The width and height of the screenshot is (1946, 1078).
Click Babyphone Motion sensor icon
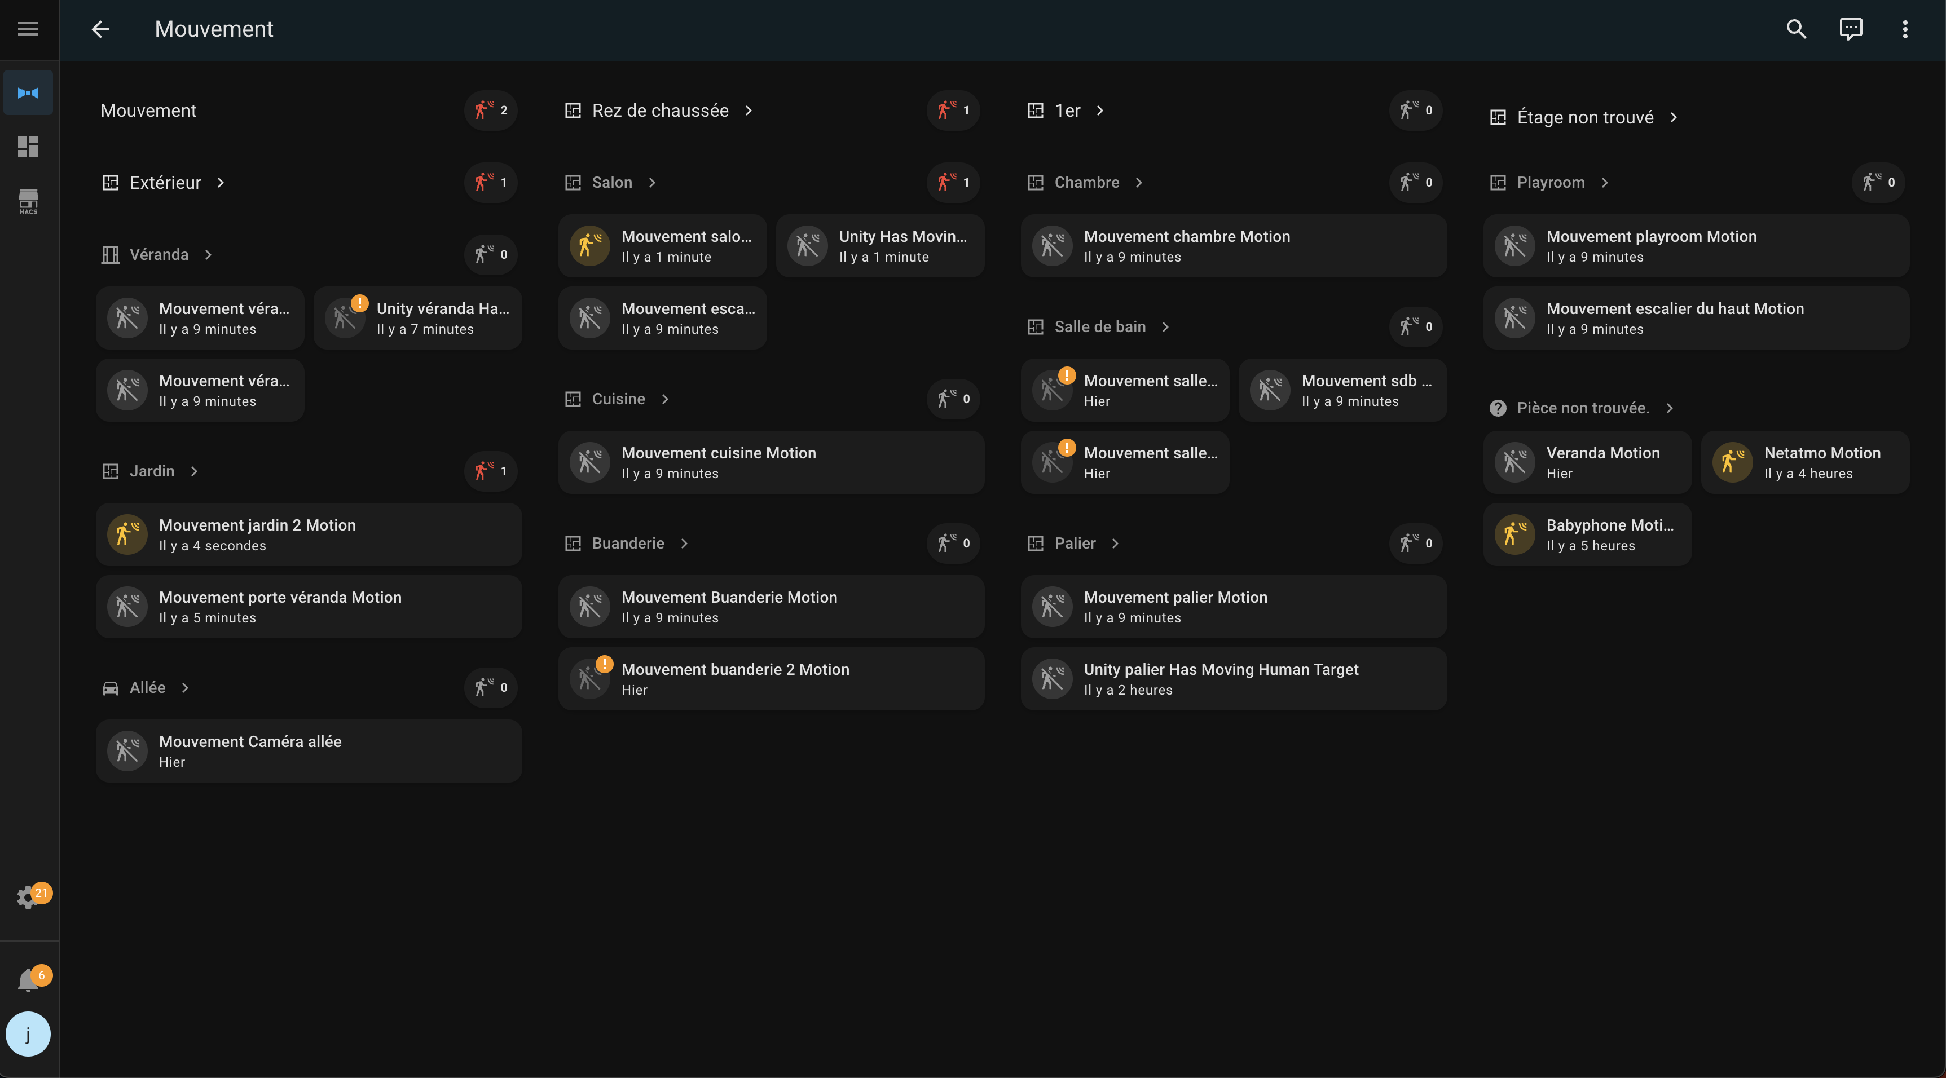point(1514,534)
